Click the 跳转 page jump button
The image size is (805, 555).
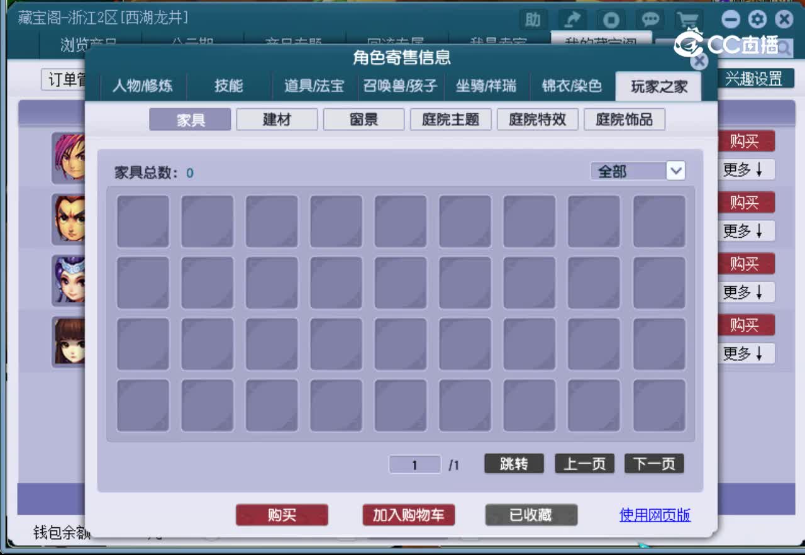[513, 464]
